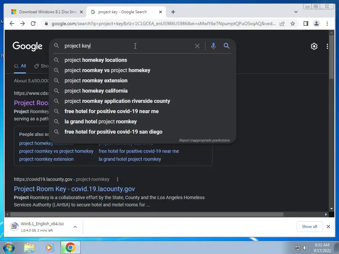Close the Download Windows 8.1 tab
Viewport: 339px width, 254px height.
point(81,12)
